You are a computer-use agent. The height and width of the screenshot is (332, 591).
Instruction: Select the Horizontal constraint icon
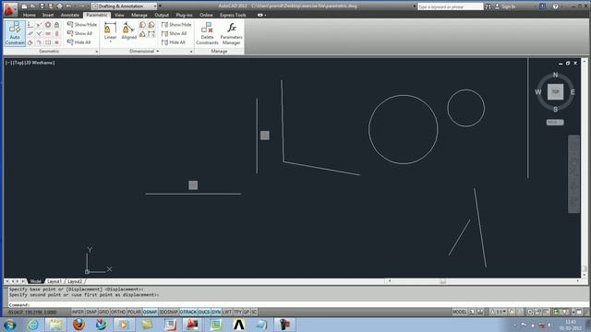(48, 33)
